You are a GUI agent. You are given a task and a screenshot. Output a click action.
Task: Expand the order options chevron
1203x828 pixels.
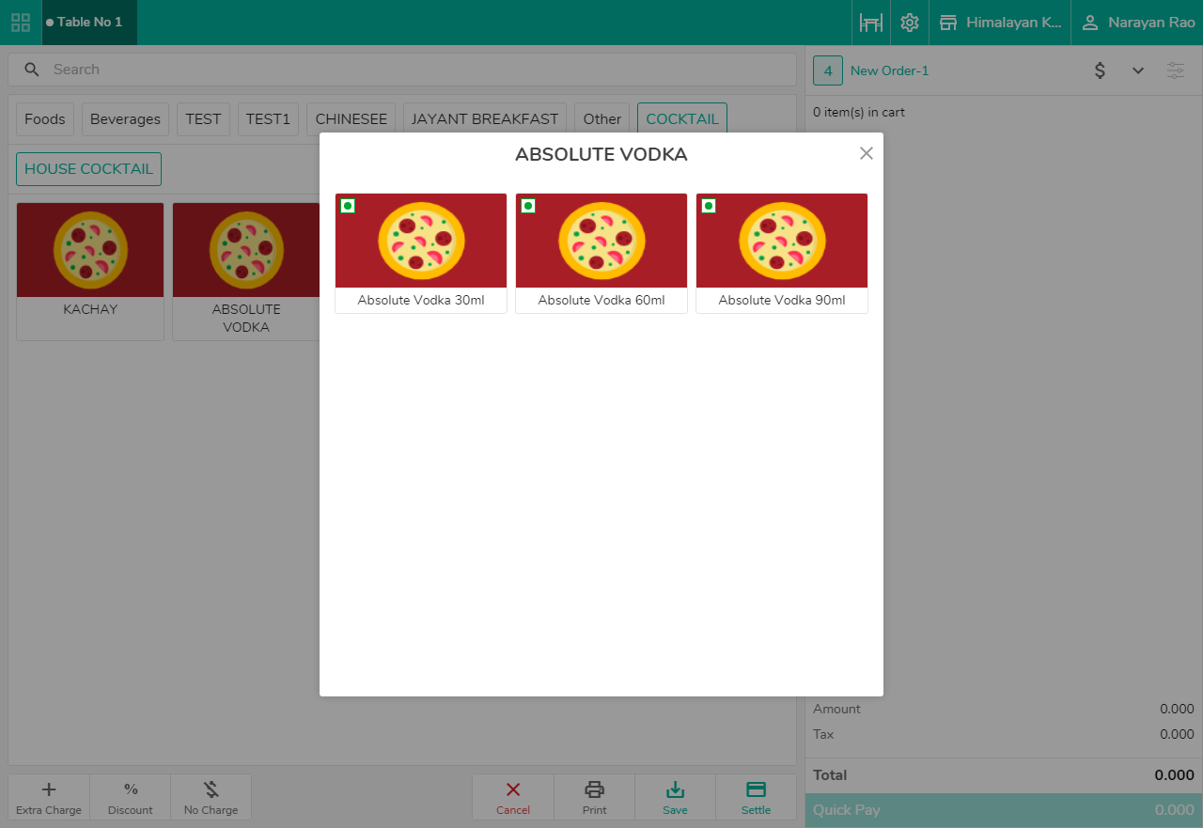coord(1138,70)
